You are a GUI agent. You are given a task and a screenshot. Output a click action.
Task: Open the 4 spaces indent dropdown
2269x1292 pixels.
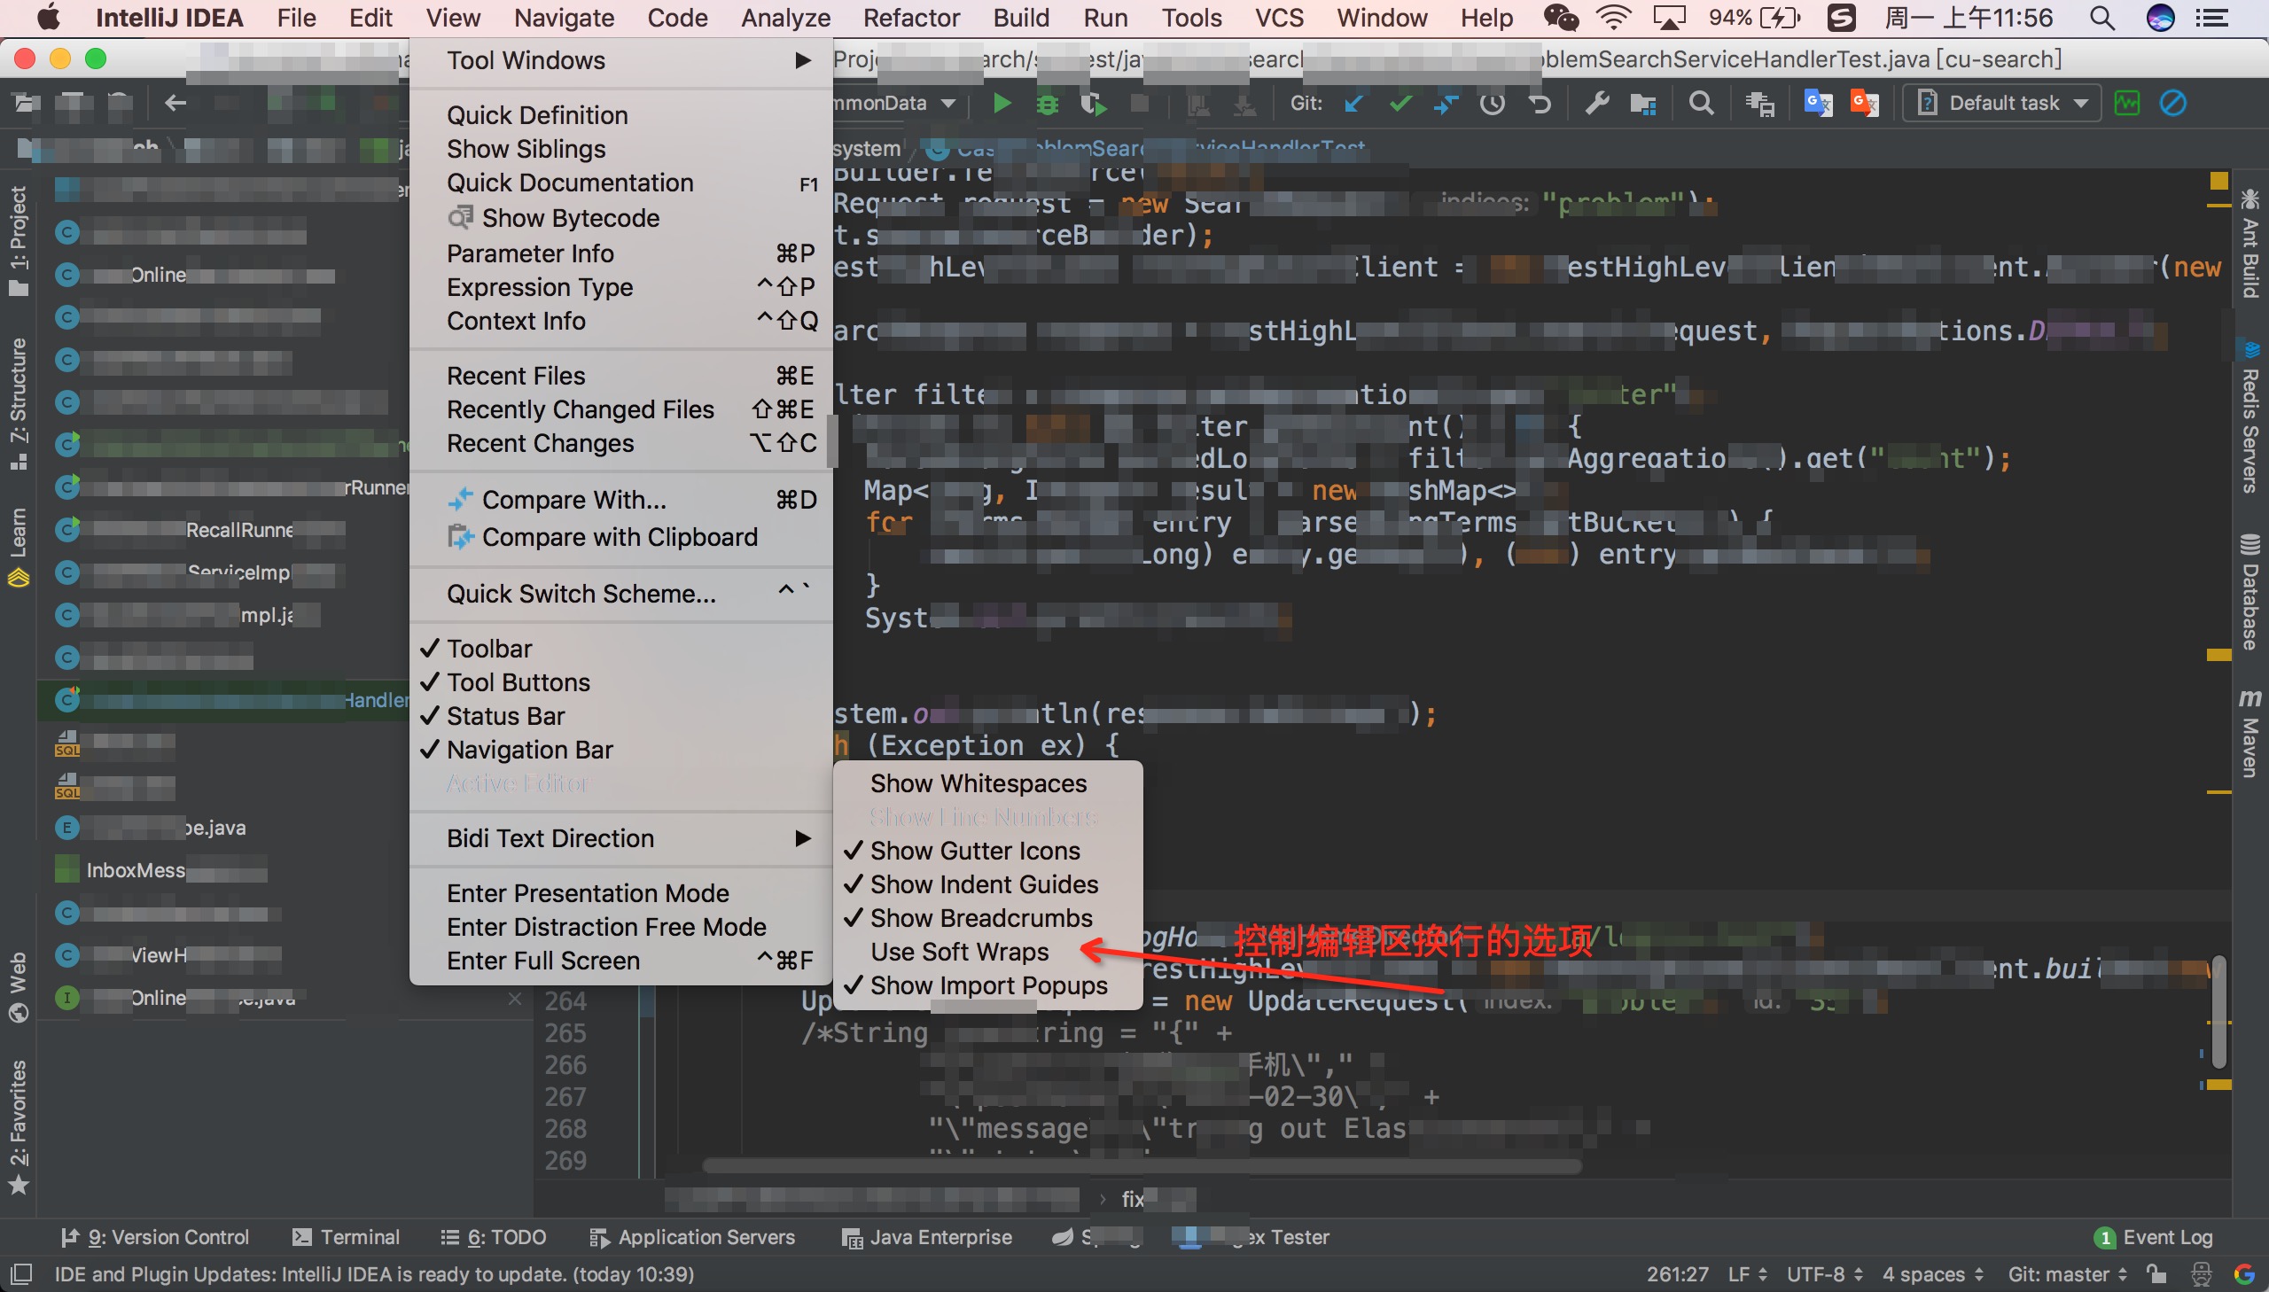coord(1933,1274)
